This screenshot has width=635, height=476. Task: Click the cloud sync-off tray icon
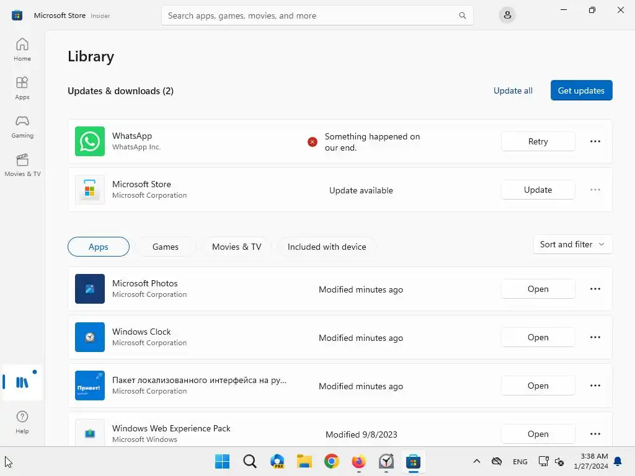[x=497, y=461]
